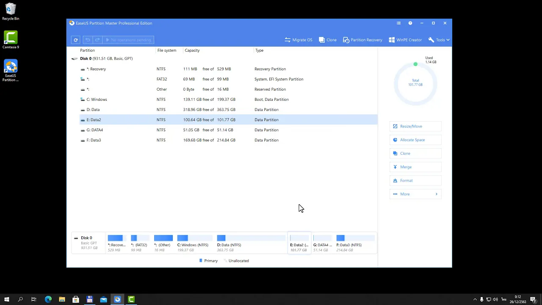Click Clone in the right side panel

pyautogui.click(x=415, y=153)
